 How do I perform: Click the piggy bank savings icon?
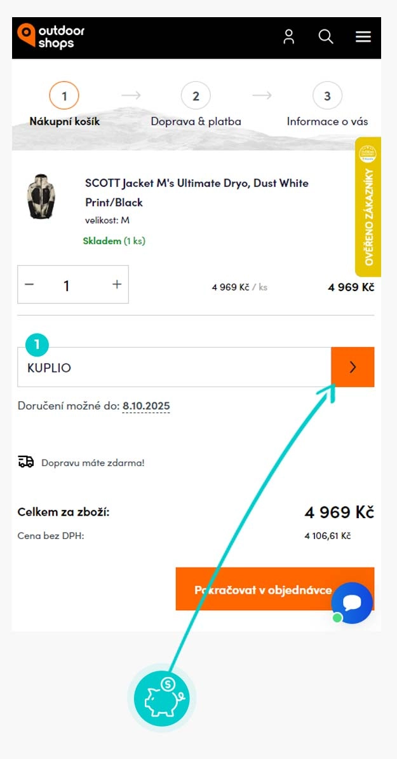[161, 699]
